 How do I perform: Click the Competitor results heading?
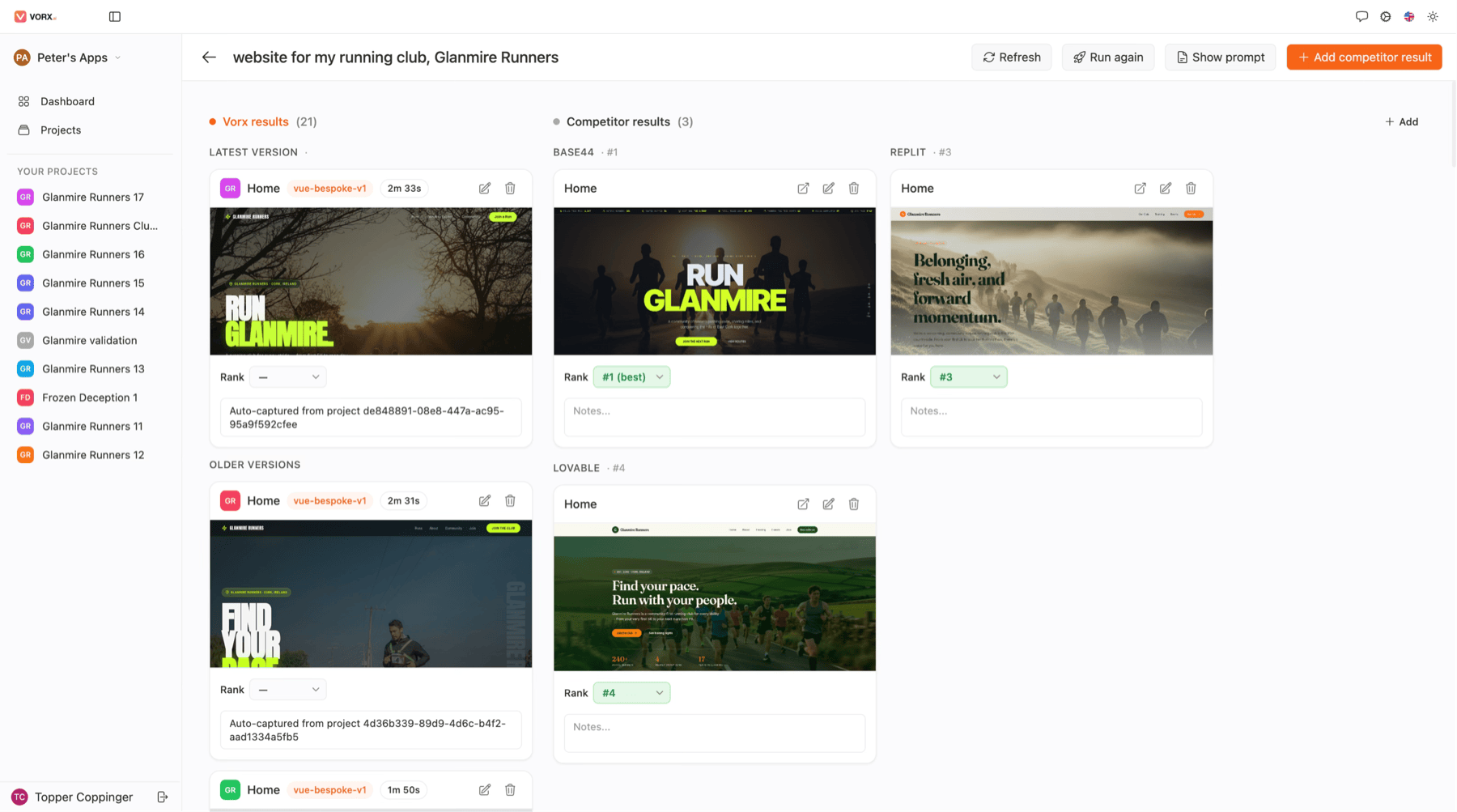[618, 122]
